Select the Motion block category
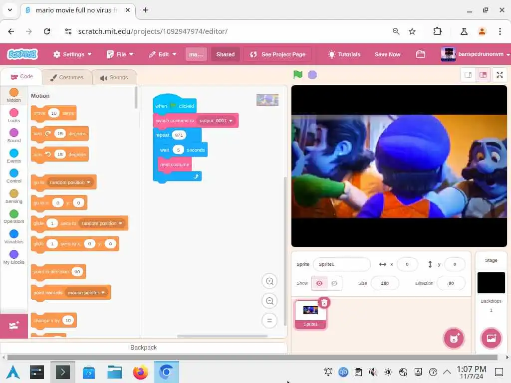The image size is (511, 383). [13, 95]
